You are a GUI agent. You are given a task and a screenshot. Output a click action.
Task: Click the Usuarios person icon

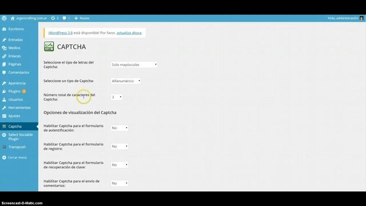click(x=4, y=100)
